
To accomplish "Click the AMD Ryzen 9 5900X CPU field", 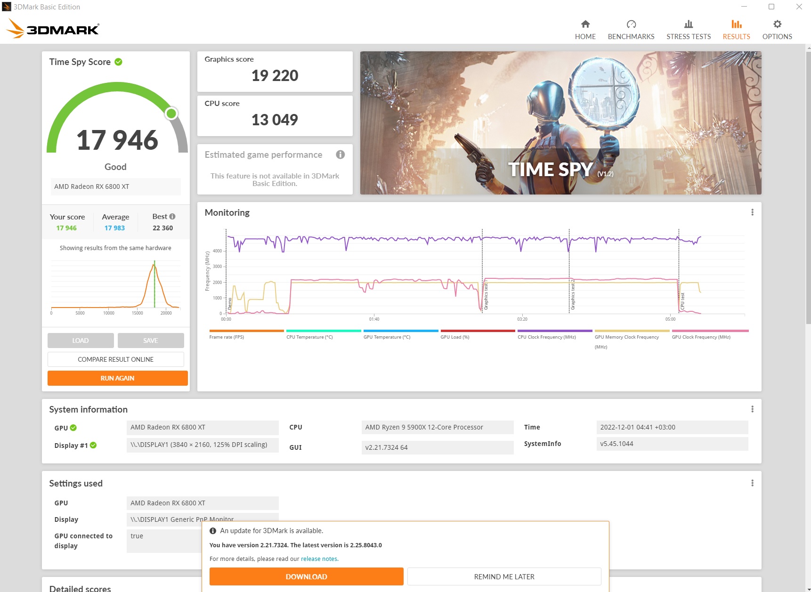I will (x=438, y=427).
